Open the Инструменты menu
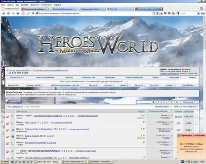Screen dimensions: 206x164 pyautogui.click(x=46, y=5)
